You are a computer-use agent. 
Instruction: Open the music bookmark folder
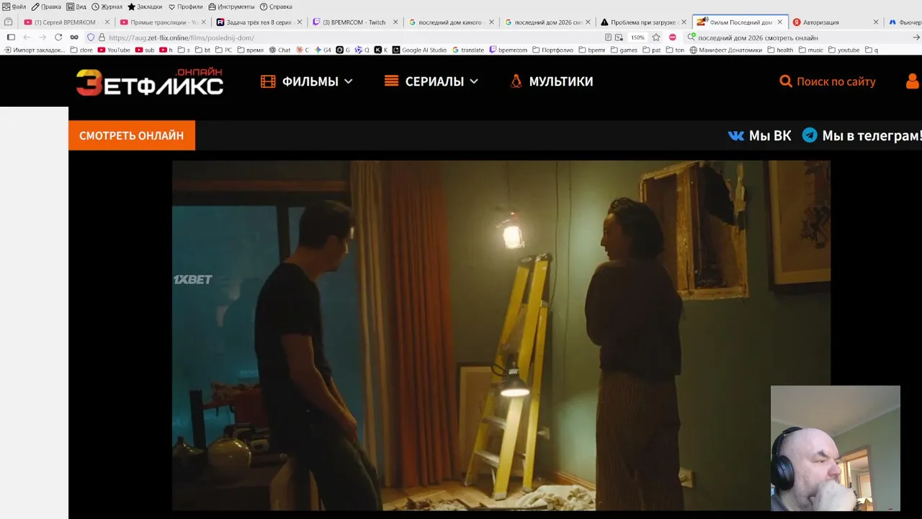coord(810,50)
